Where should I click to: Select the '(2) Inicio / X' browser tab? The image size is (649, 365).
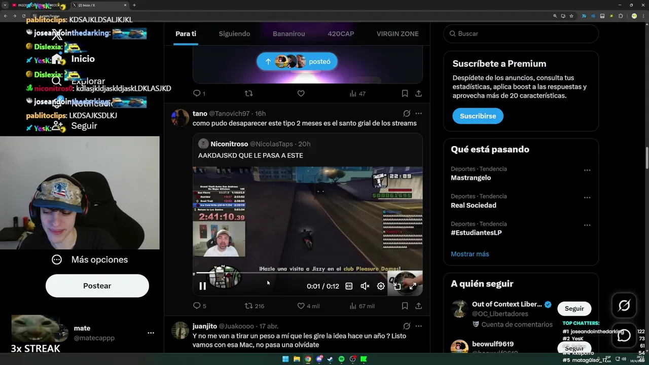pyautogui.click(x=100, y=5)
